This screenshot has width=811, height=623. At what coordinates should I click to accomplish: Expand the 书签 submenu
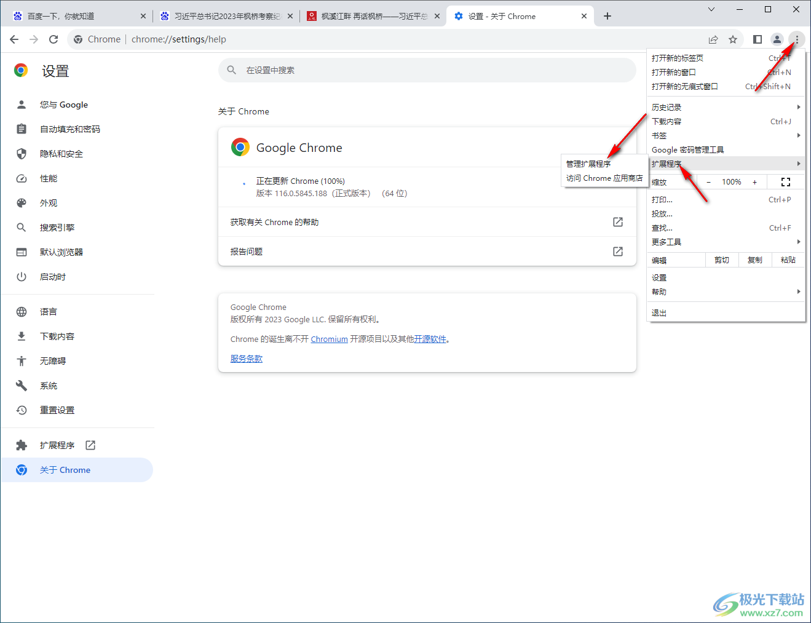coord(726,135)
